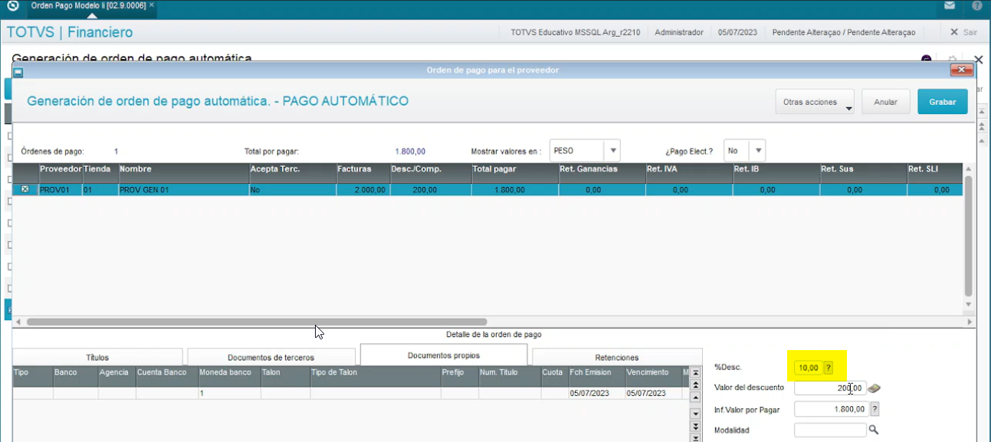Close the 'Orden de pago para el proveedor' dialog
The height and width of the screenshot is (442, 991).
[961, 70]
